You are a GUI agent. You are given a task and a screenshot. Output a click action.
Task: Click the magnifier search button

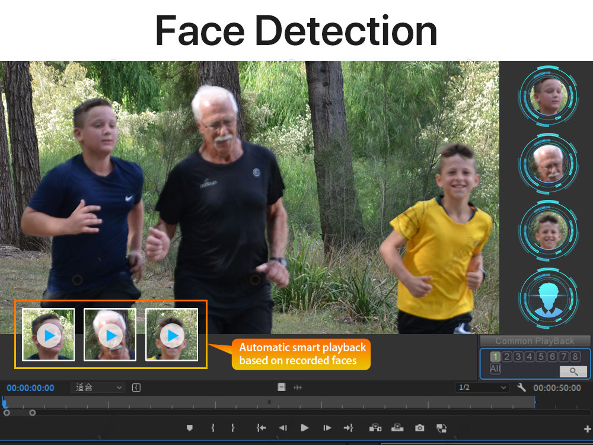[x=573, y=371]
